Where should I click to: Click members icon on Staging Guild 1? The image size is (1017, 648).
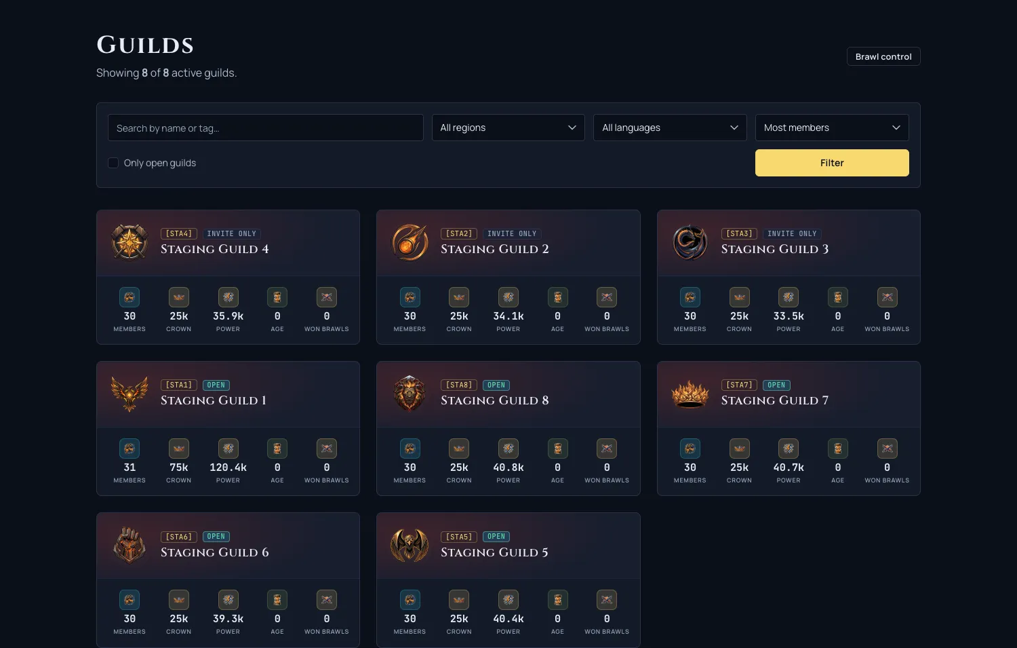pos(129,449)
